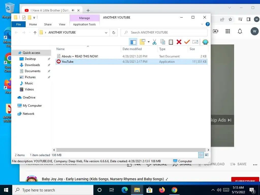Image resolution: width=260 pixels, height=195 pixels.
Task: Click the Copy icon in Explorer toolbar
Action: (x=163, y=42)
